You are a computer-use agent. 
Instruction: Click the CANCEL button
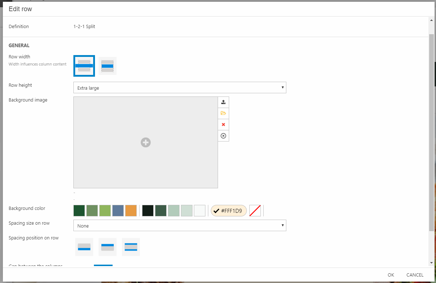pyautogui.click(x=415, y=275)
